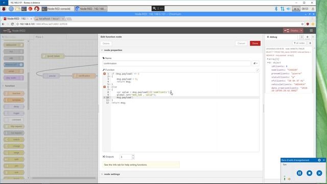327x184 pixels.
Task: Click the Wolfram icon in the taskbar
Action: (37, 9)
